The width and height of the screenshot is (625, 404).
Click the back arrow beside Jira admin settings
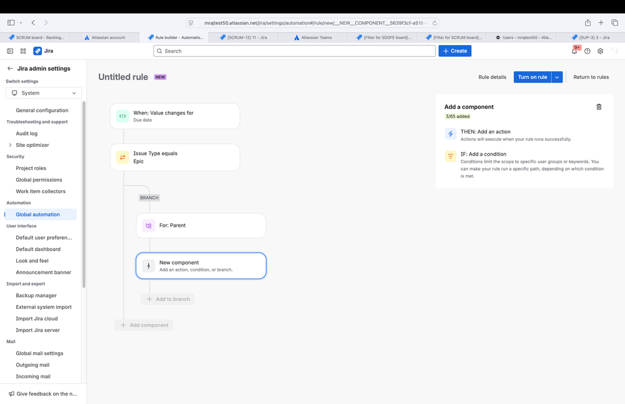(10, 69)
